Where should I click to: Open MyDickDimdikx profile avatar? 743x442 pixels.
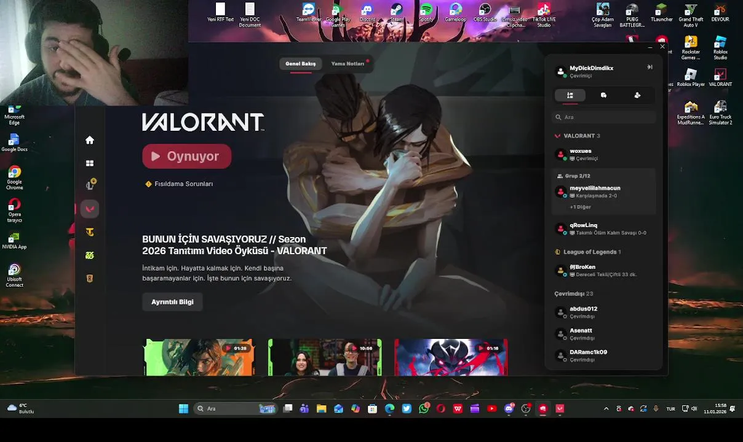[x=560, y=71]
